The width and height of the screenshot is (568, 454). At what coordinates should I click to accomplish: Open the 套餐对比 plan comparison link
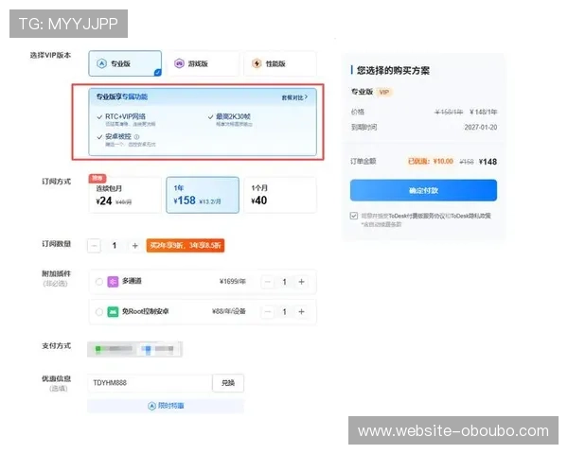click(294, 97)
